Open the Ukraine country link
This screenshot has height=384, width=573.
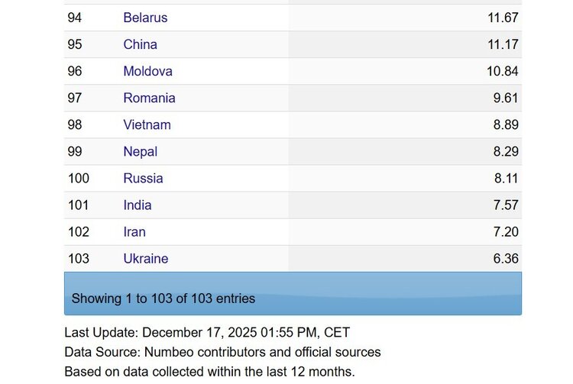click(x=145, y=258)
